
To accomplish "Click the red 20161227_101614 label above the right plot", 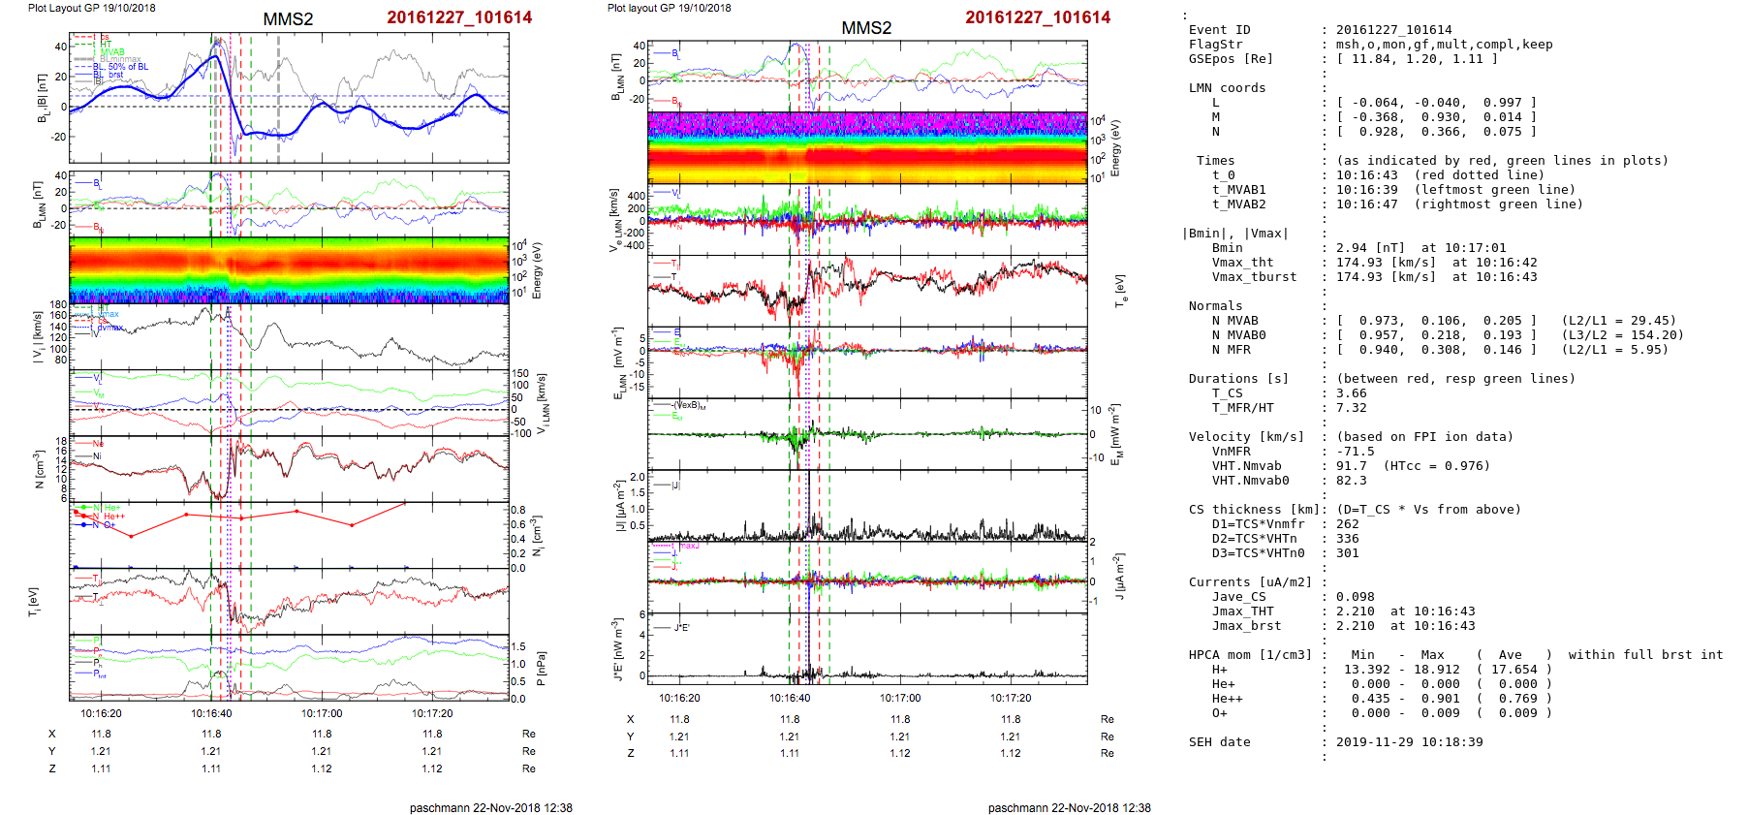I will (x=1038, y=17).
